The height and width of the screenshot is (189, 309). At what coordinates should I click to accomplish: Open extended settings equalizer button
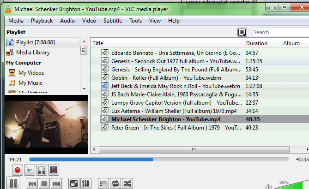pyautogui.click(x=86, y=183)
